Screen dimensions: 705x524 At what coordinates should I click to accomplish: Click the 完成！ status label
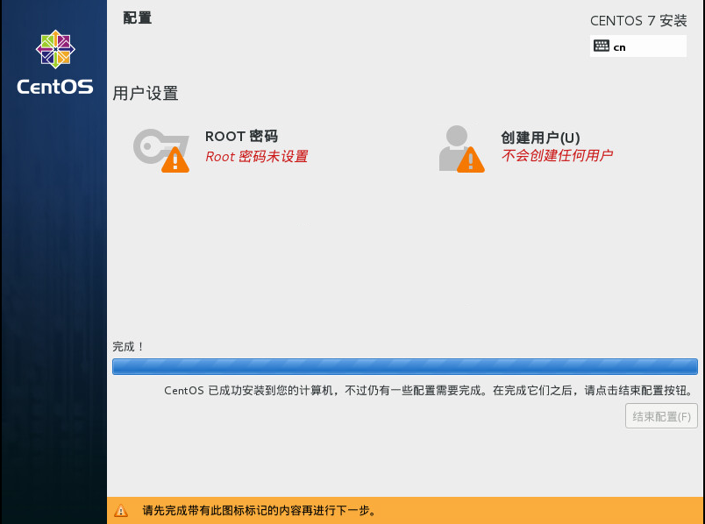(128, 346)
